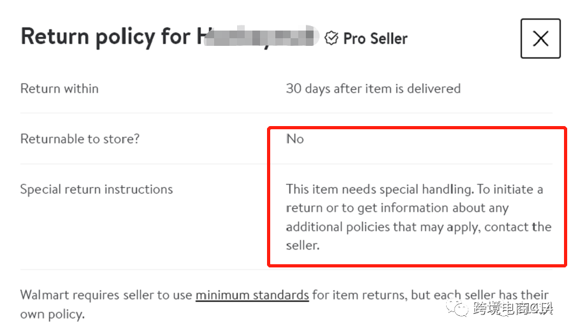Select the "Returnable to store?" label

pyautogui.click(x=80, y=138)
